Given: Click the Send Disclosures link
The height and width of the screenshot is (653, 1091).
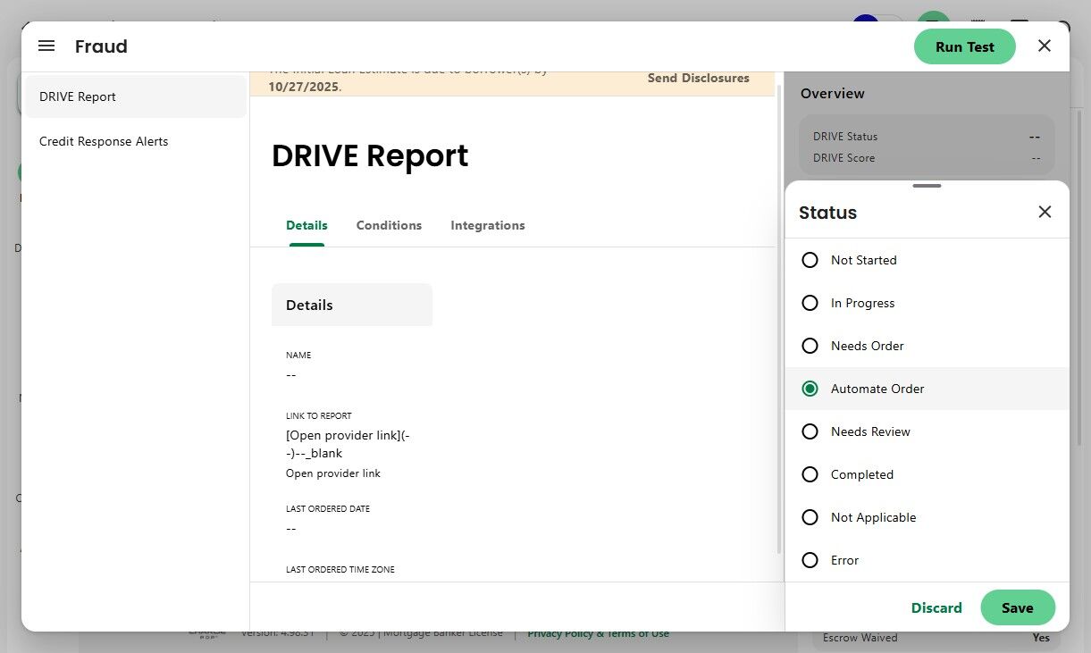Looking at the screenshot, I should point(698,79).
